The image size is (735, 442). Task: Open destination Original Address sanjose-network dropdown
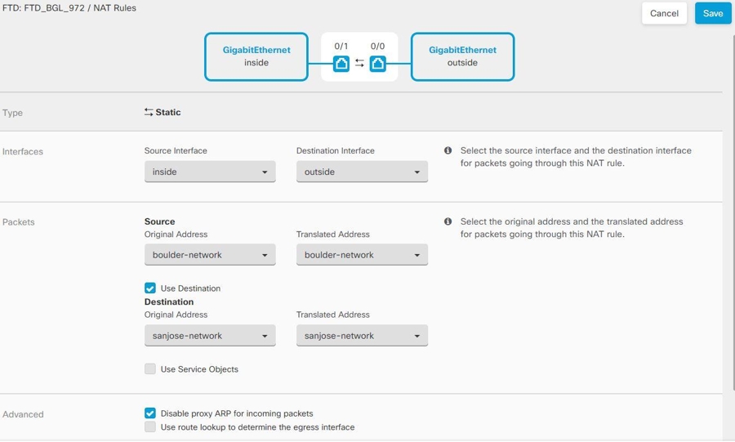click(210, 336)
